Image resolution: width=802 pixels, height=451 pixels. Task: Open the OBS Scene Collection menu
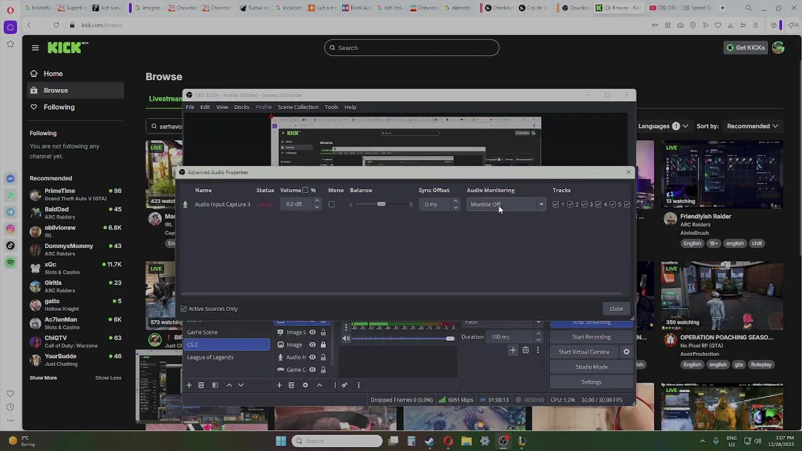298,107
